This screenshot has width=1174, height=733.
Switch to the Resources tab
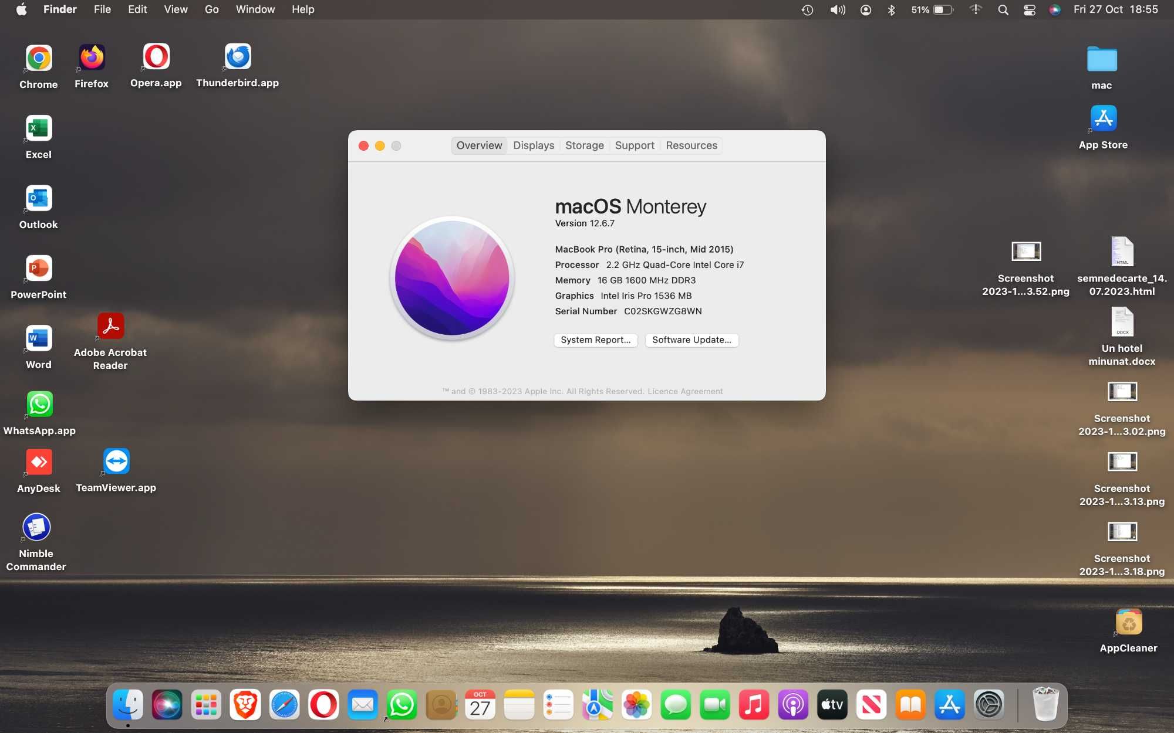pos(691,145)
